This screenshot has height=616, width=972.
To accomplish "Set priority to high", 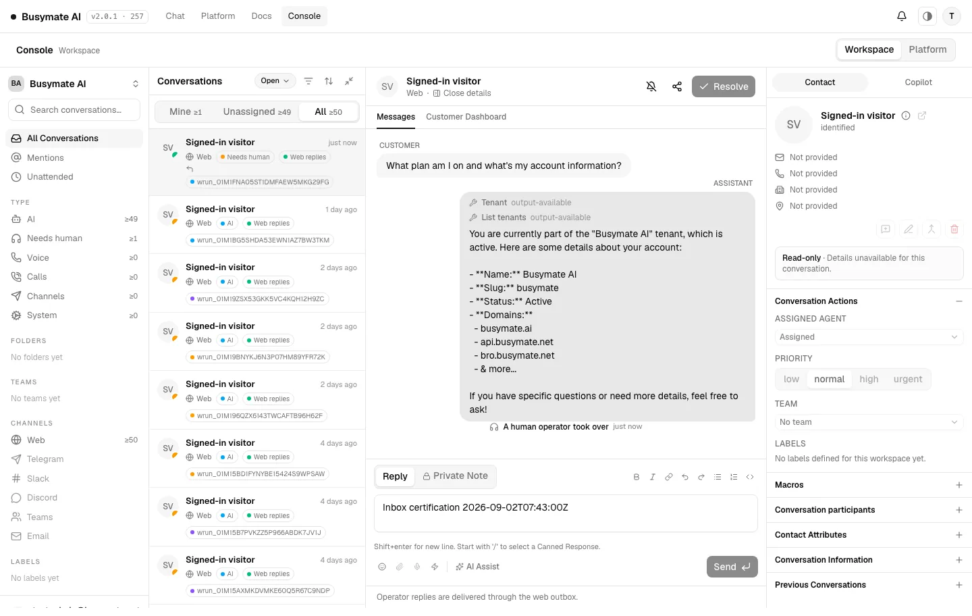I will (x=869, y=380).
